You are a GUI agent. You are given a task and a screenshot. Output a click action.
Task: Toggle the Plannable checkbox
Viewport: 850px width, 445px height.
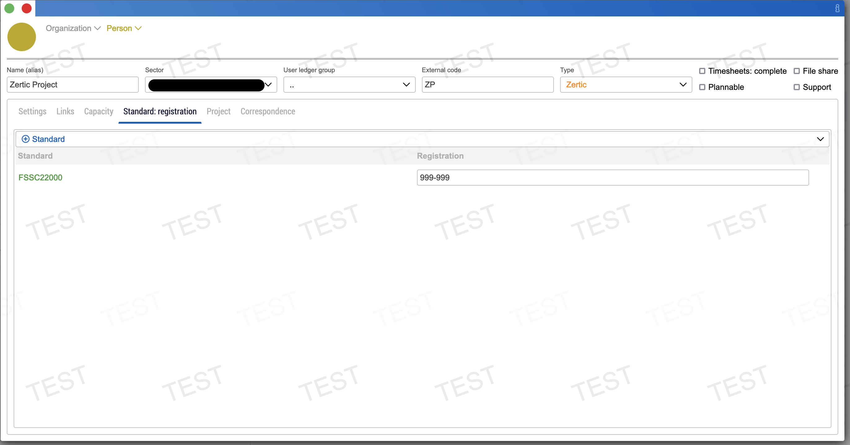click(x=702, y=87)
